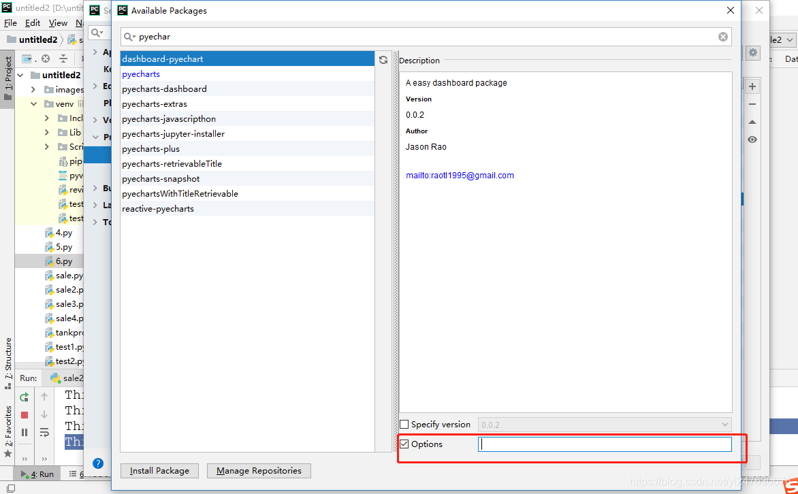Select reactive-pyecharts package
Image resolution: width=798 pixels, height=494 pixels.
pyautogui.click(x=247, y=209)
